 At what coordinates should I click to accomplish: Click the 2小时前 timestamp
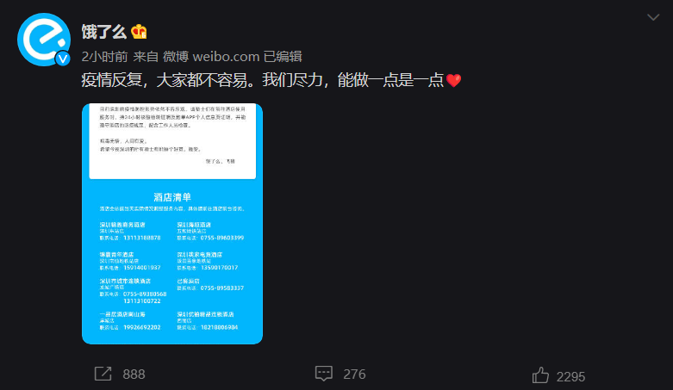(x=105, y=57)
